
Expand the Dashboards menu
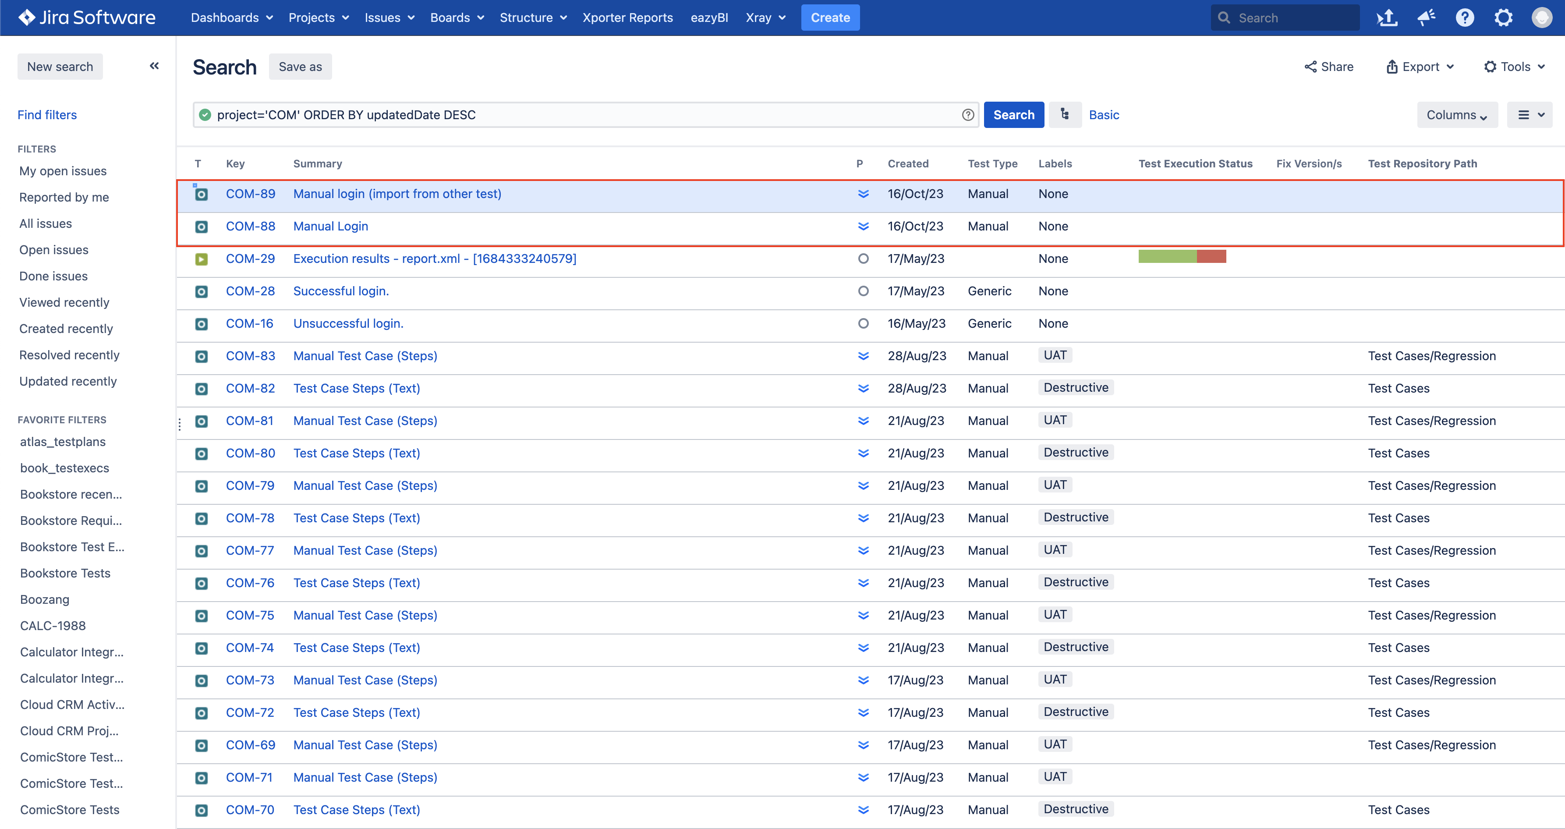(x=231, y=18)
